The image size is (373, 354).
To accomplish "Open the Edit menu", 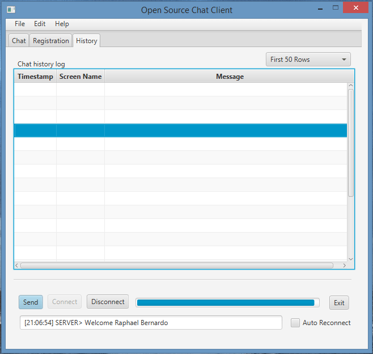I will pyautogui.click(x=40, y=24).
